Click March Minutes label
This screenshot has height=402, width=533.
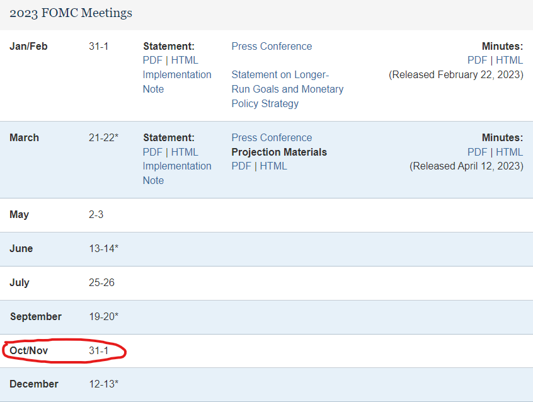coord(502,138)
